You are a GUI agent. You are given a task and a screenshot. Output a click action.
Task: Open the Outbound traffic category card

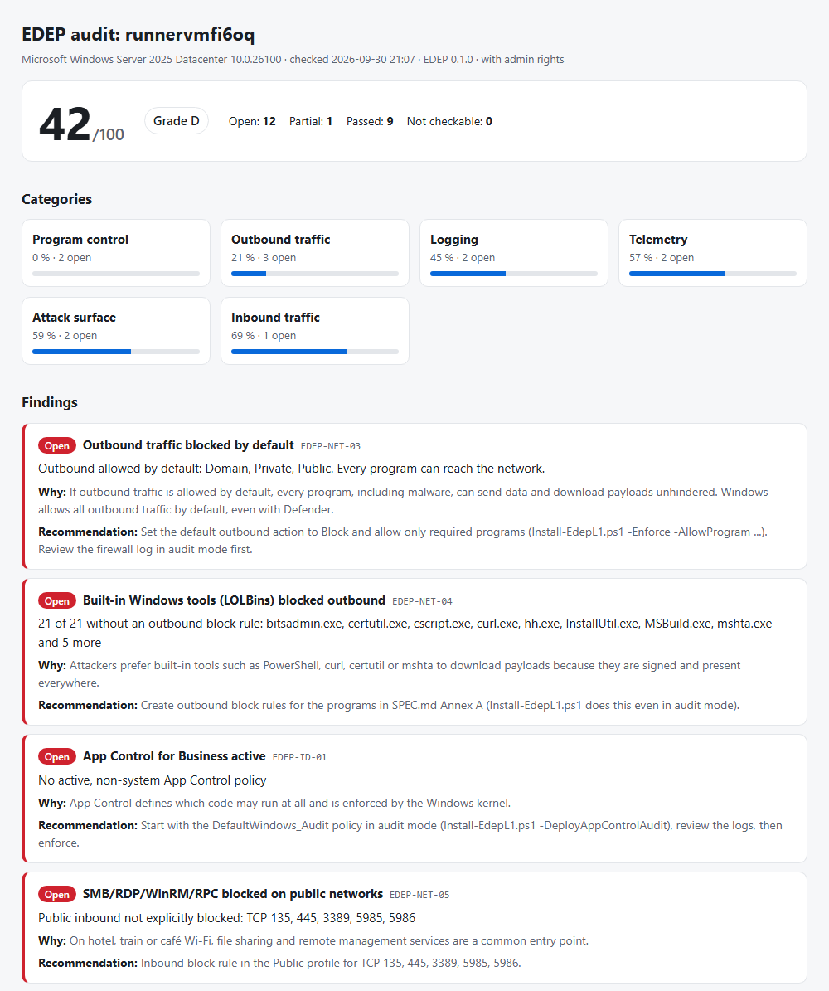tap(315, 253)
